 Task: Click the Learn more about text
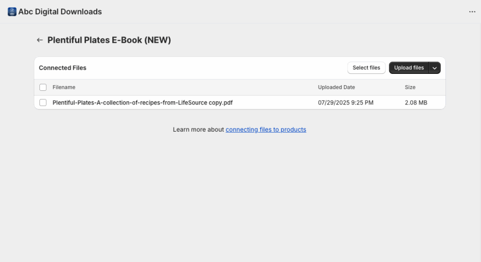click(x=198, y=130)
